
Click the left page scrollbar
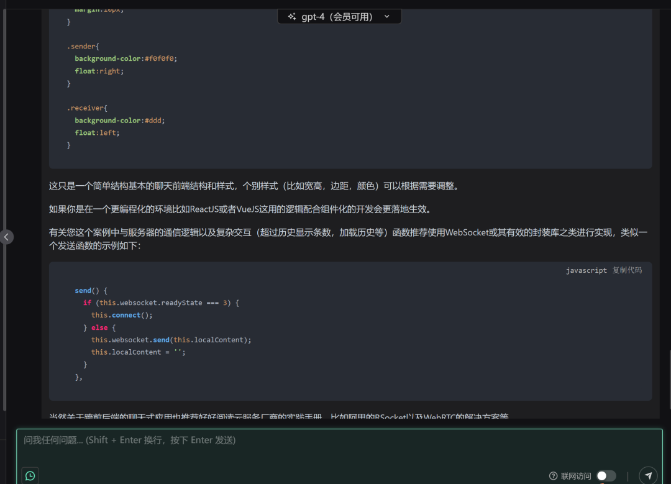(x=4, y=209)
